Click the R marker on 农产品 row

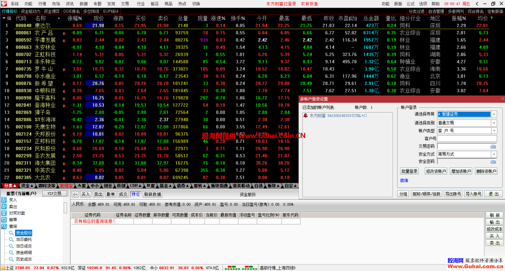64,33
